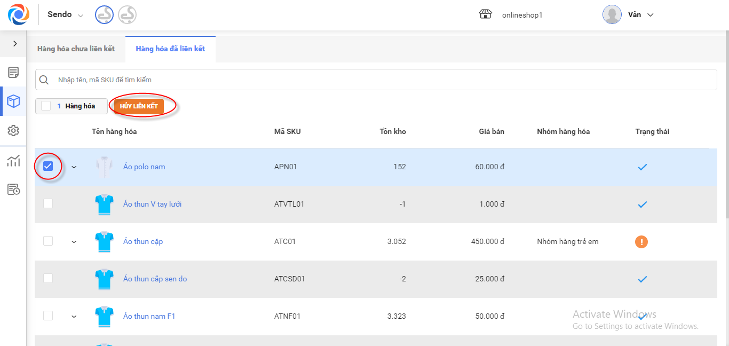Click the orange warning status icon

click(641, 242)
